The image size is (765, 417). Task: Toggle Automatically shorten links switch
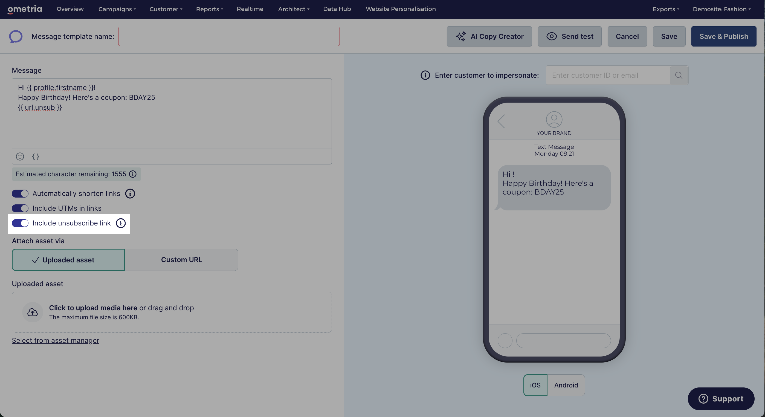coord(20,194)
